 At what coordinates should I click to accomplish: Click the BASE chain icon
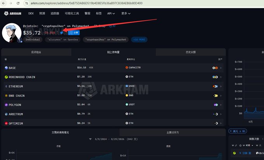pos(6,68)
